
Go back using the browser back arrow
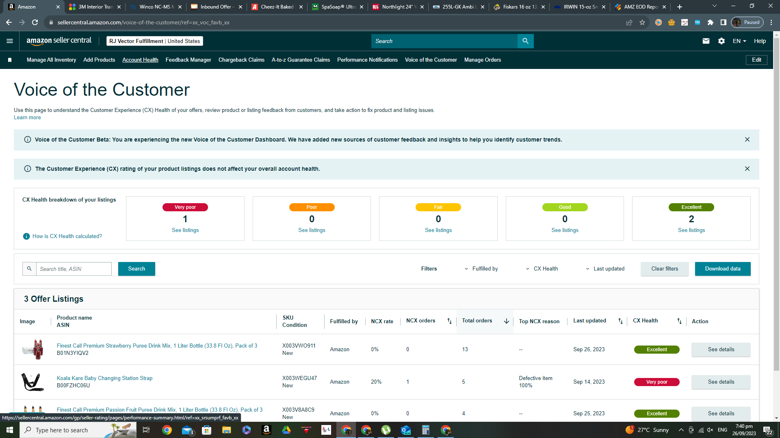[x=9, y=22]
